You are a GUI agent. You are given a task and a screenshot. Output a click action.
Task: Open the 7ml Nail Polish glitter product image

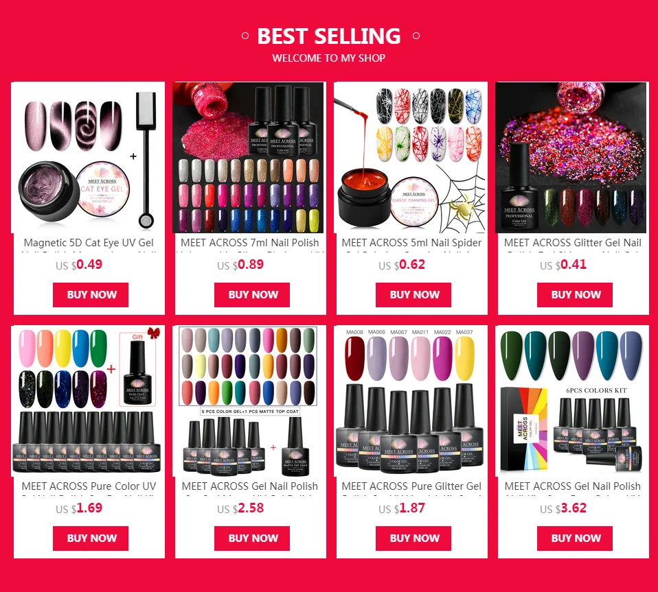click(248, 158)
